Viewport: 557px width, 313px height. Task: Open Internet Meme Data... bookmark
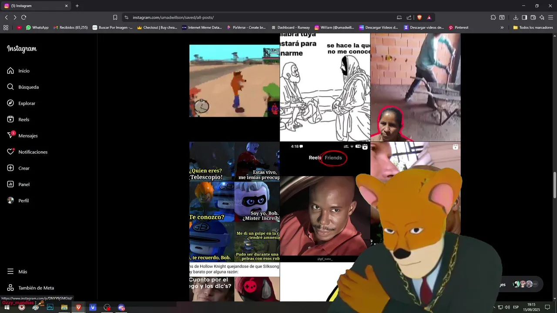(201, 27)
